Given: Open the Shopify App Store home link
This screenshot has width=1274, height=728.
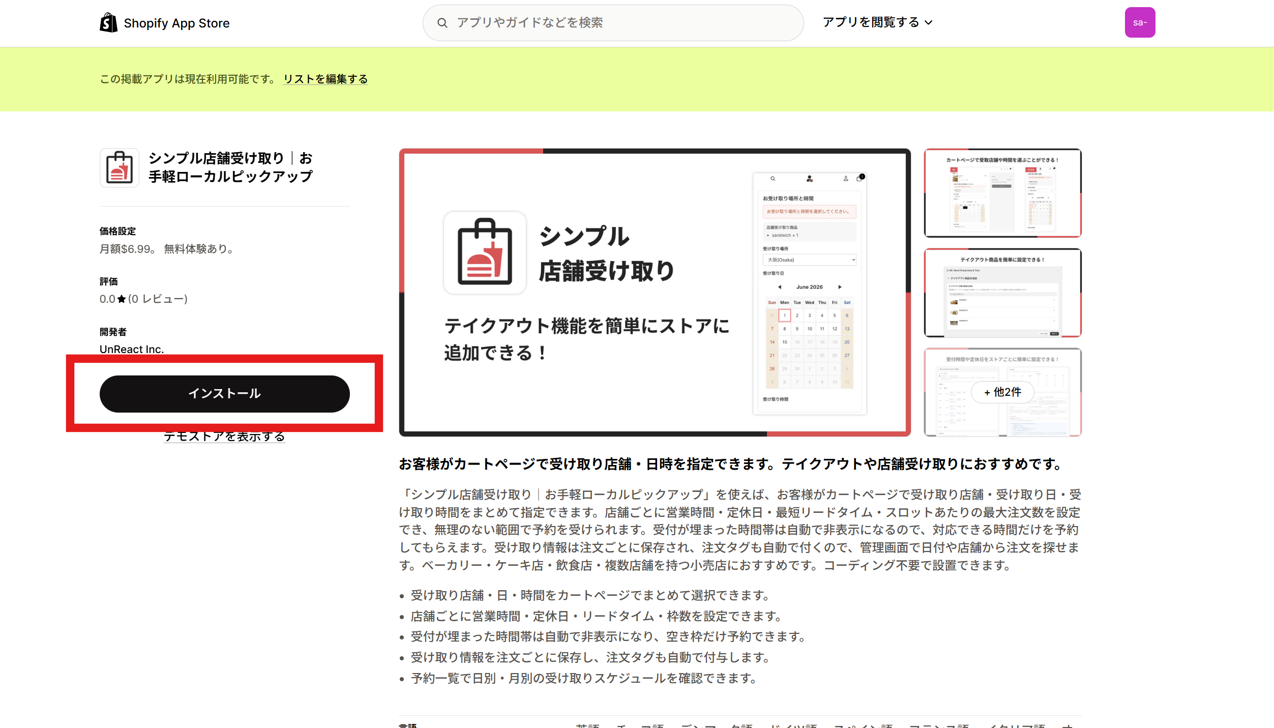Looking at the screenshot, I should [165, 23].
